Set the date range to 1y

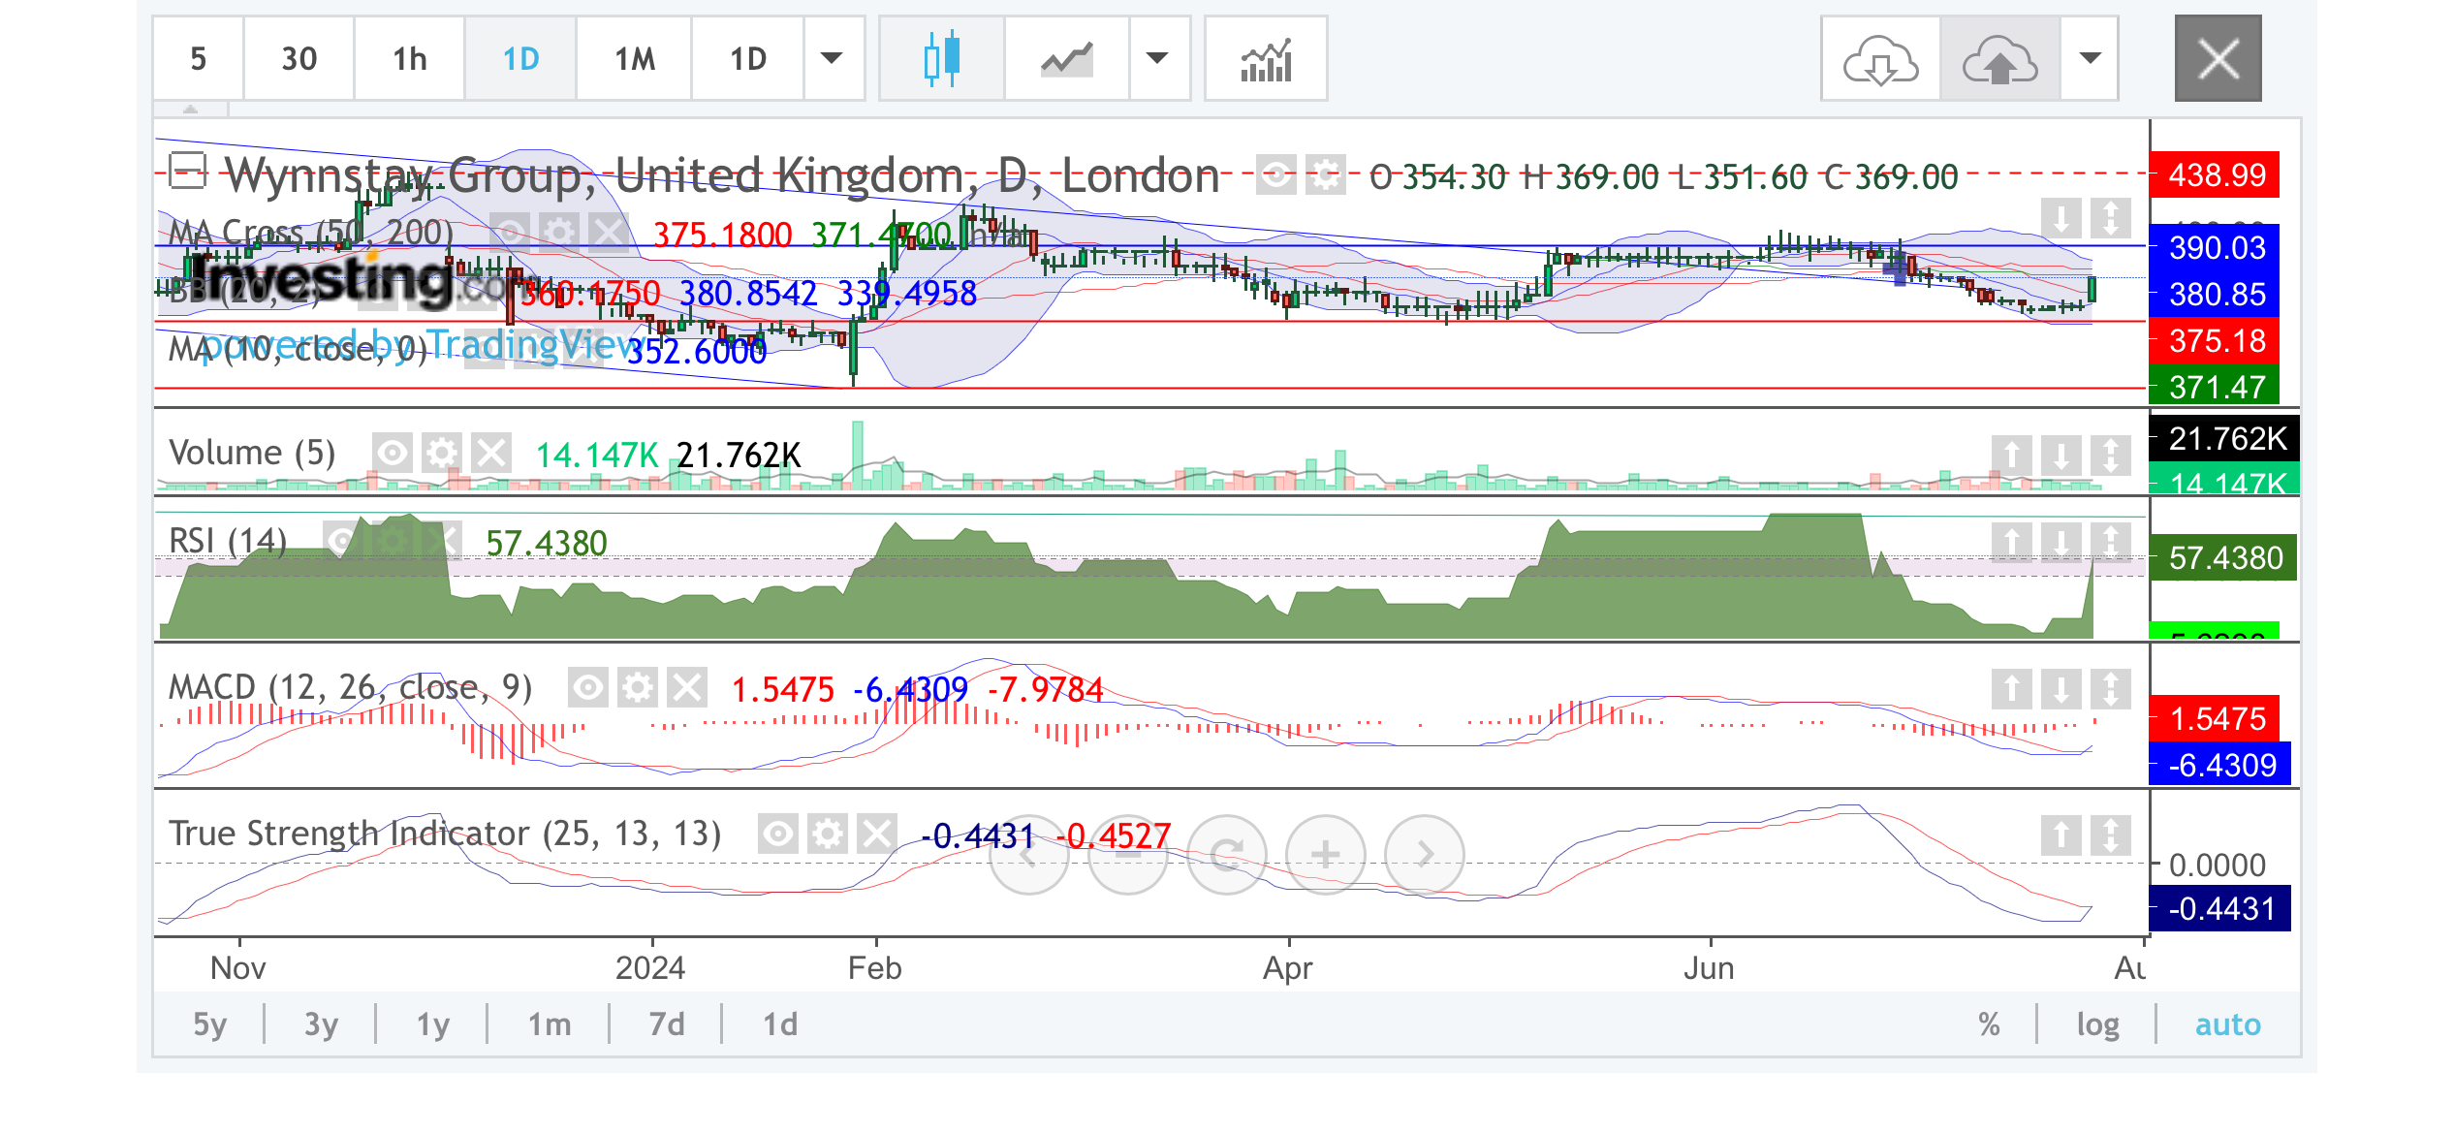pyautogui.click(x=432, y=1024)
